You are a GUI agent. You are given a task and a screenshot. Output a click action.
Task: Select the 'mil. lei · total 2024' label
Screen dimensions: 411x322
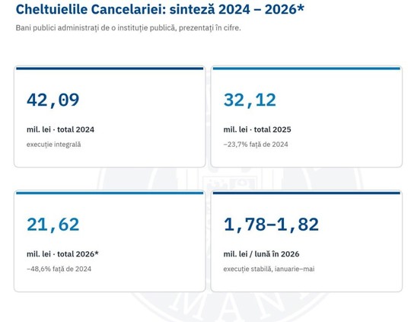coord(60,129)
